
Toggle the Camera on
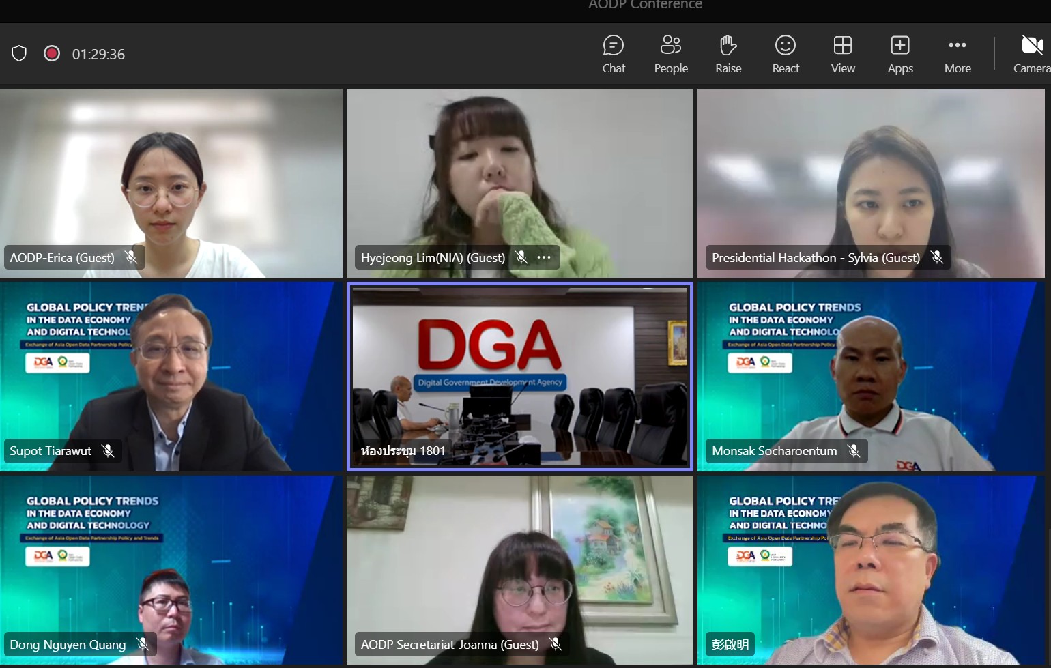point(1031,54)
